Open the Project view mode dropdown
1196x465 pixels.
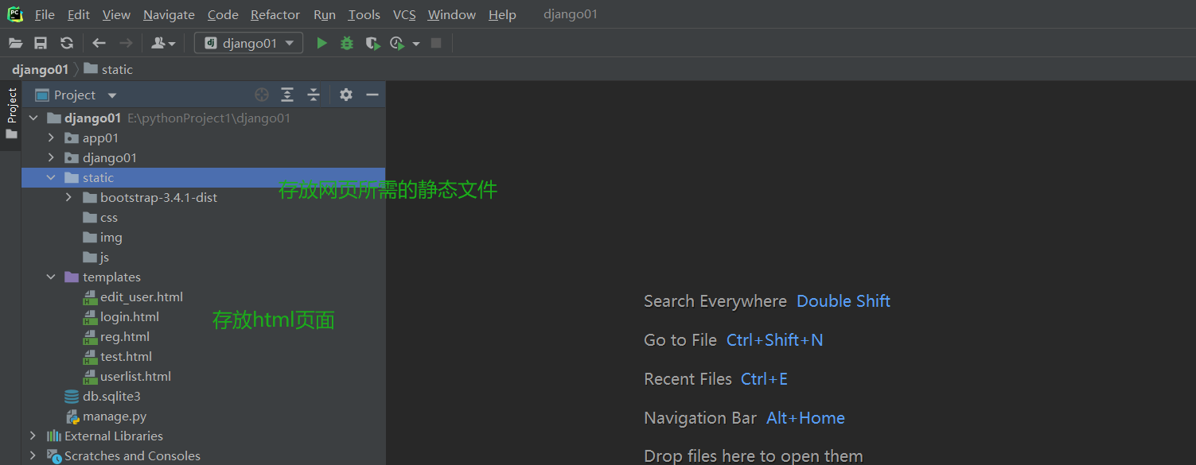(112, 95)
